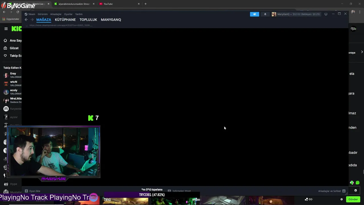Open the Steam menu
364x205 pixels.
30,14
